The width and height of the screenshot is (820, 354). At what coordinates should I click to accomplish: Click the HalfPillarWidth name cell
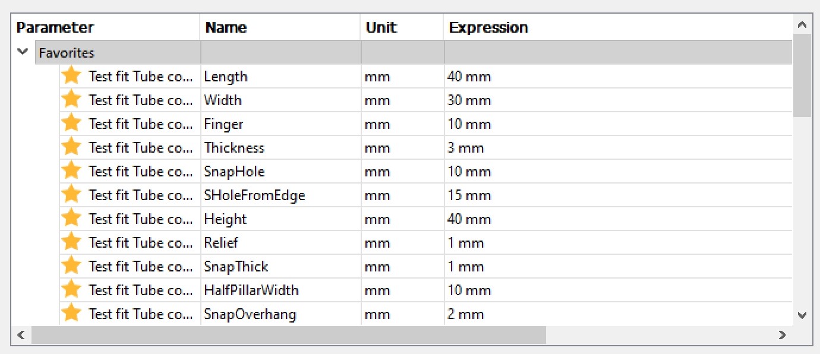point(280,290)
